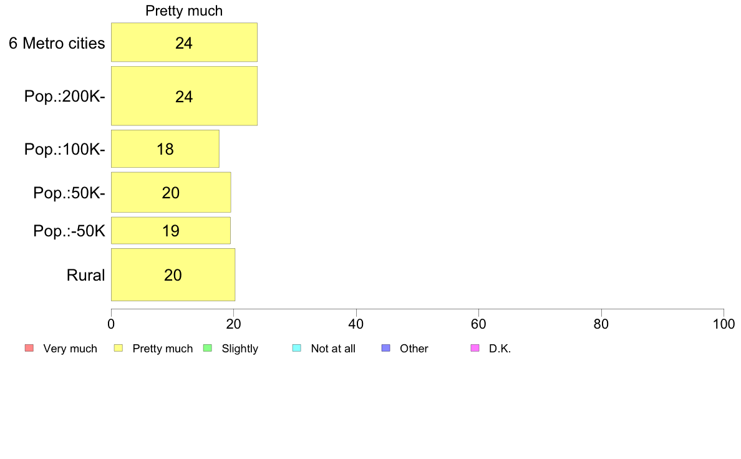Click the cyan Not at all swatch
Image resolution: width=741 pixels, height=459 pixels.
coord(297,349)
